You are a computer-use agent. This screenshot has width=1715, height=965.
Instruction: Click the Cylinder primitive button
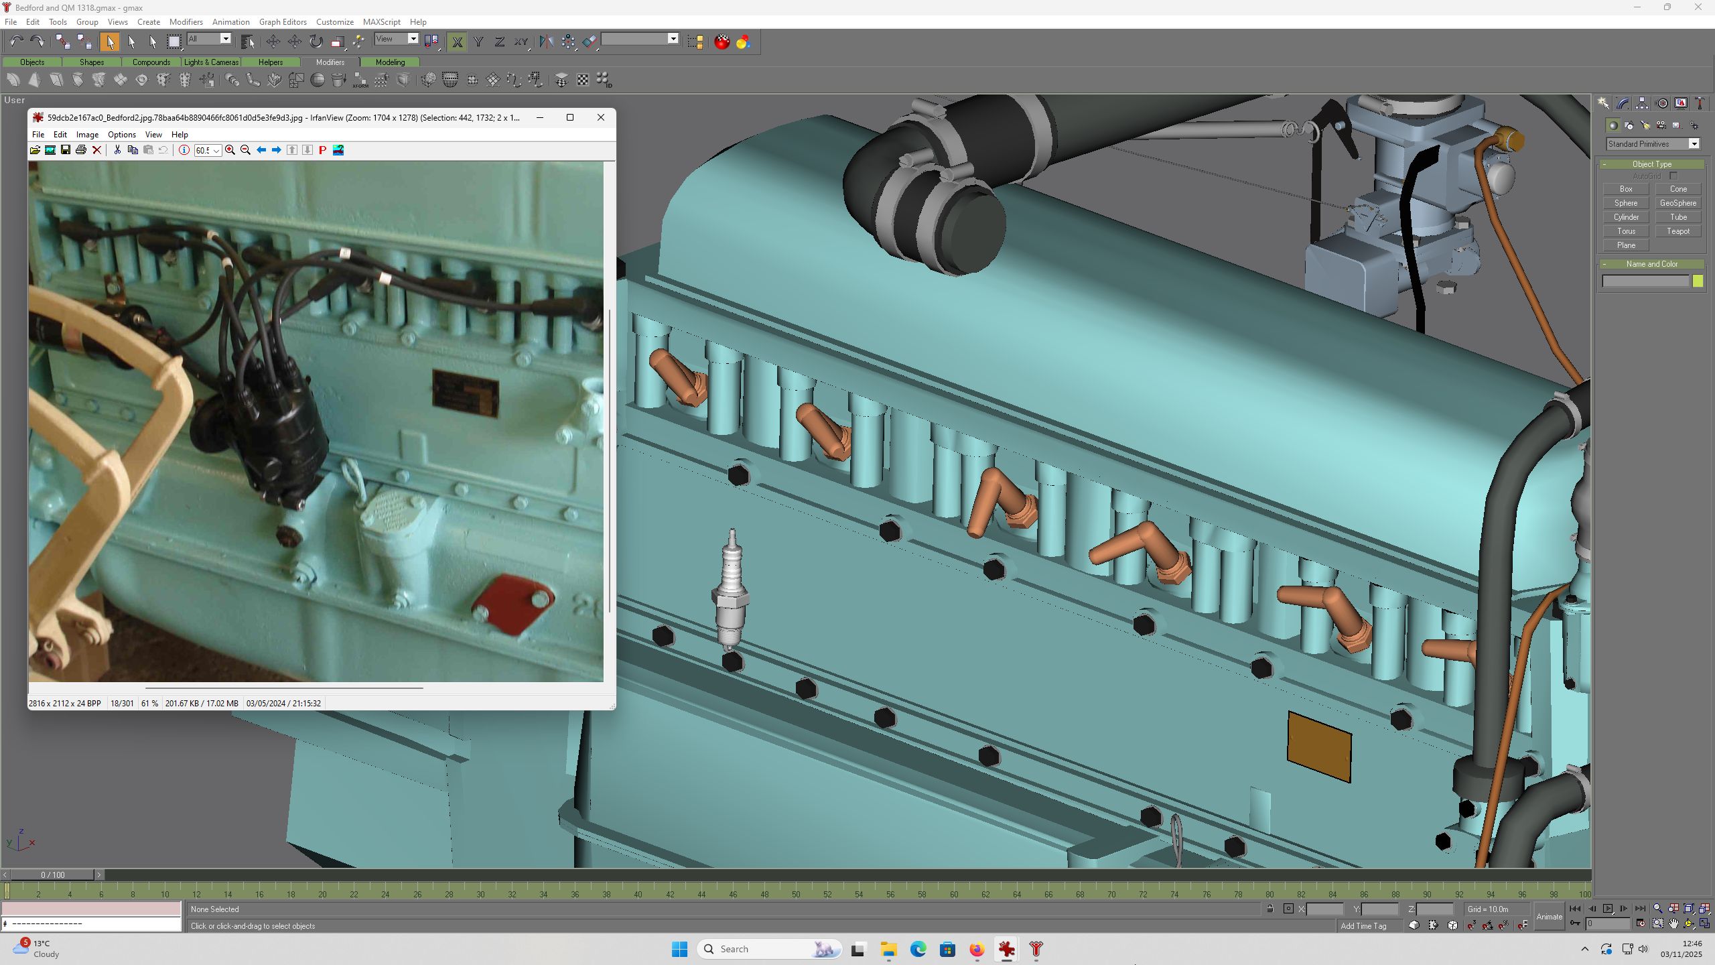[x=1626, y=217]
